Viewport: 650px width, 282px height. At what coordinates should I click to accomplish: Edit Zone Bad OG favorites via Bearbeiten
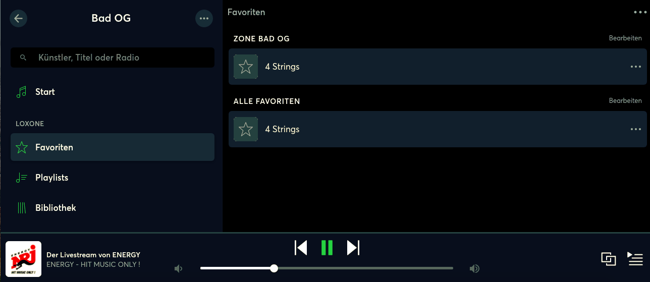point(625,38)
